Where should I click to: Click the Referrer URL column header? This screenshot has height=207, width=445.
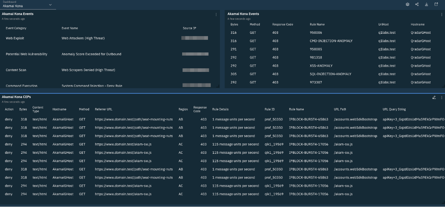point(103,109)
